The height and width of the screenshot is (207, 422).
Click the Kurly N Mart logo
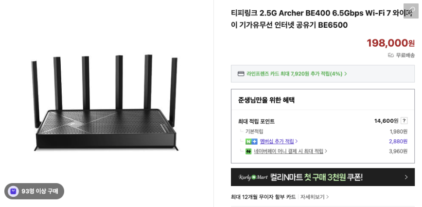pos(253,177)
